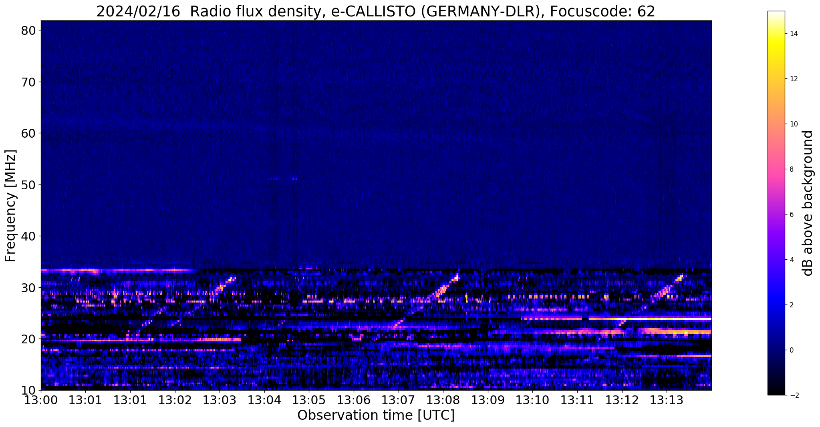Click time axis tick label 13:02

[175, 400]
